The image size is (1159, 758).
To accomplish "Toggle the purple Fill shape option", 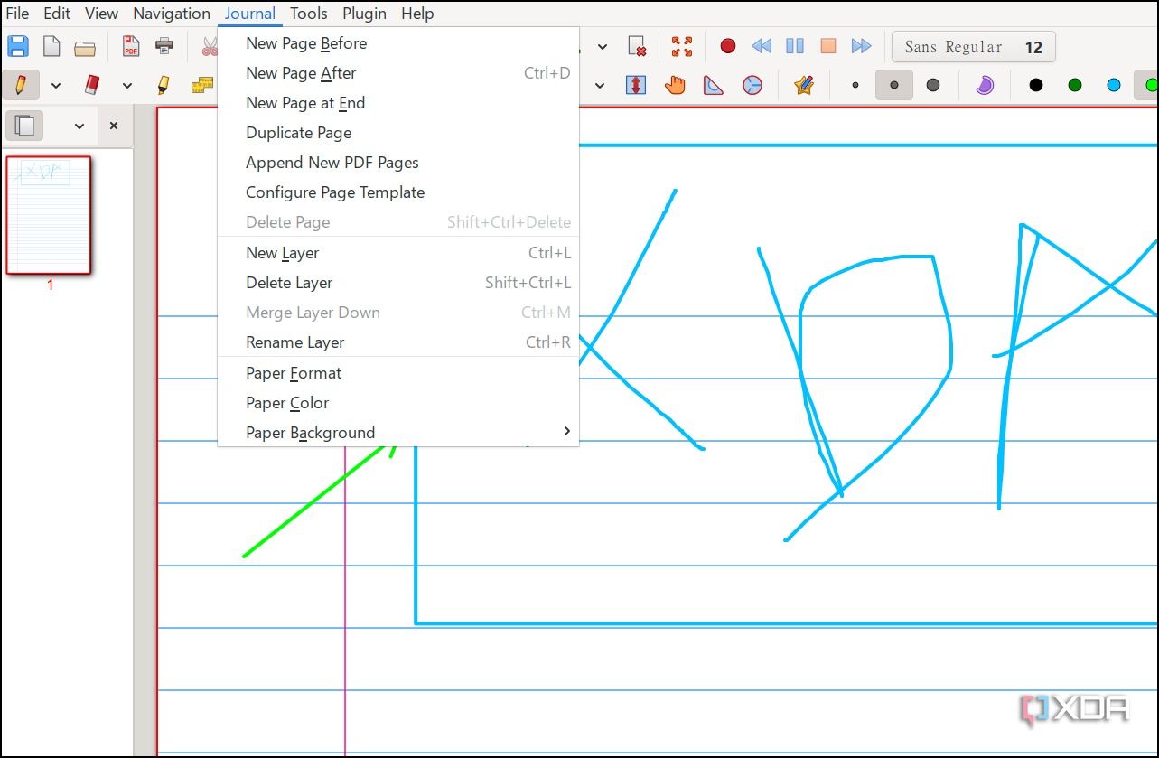I will tap(985, 85).
